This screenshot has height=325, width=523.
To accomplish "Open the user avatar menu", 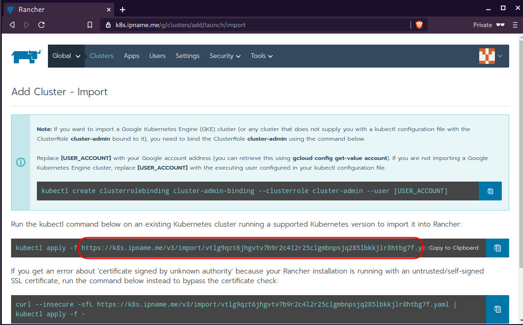I will [x=491, y=56].
